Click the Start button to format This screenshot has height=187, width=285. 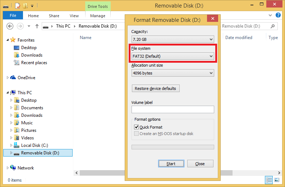(x=171, y=164)
